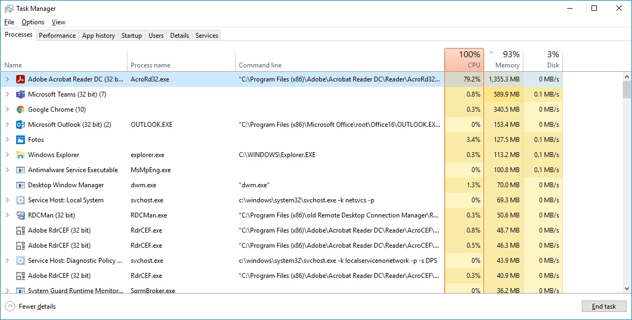Expand the Fotos process group

coord(7,140)
